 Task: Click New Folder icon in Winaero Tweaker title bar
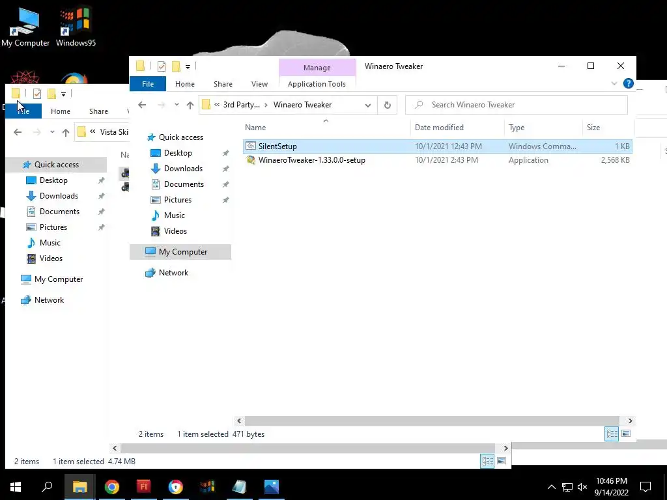pyautogui.click(x=176, y=66)
